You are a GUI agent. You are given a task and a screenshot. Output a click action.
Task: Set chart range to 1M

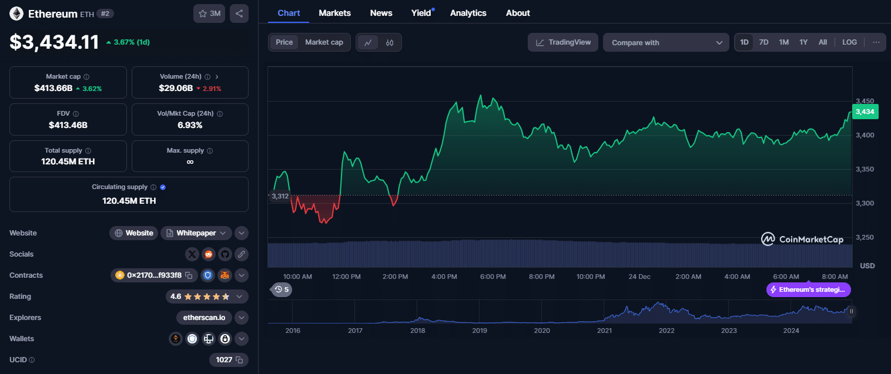[x=783, y=42]
